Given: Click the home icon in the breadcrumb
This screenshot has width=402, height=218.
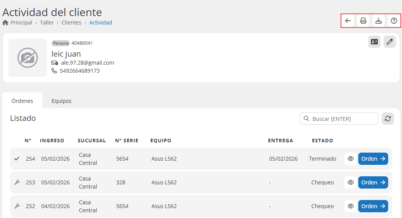Looking at the screenshot, I should (x=5, y=23).
